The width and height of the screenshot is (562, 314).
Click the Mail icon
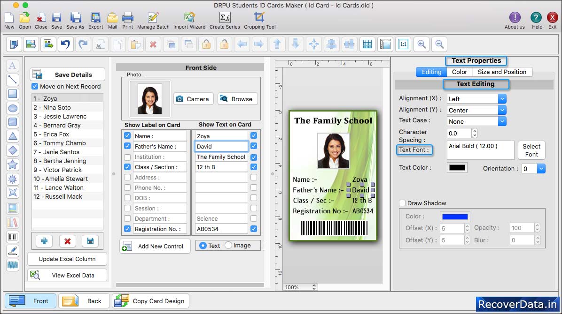113,21
